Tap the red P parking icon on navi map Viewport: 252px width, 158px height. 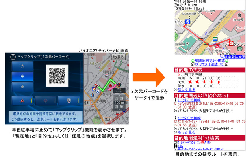[92, 59]
